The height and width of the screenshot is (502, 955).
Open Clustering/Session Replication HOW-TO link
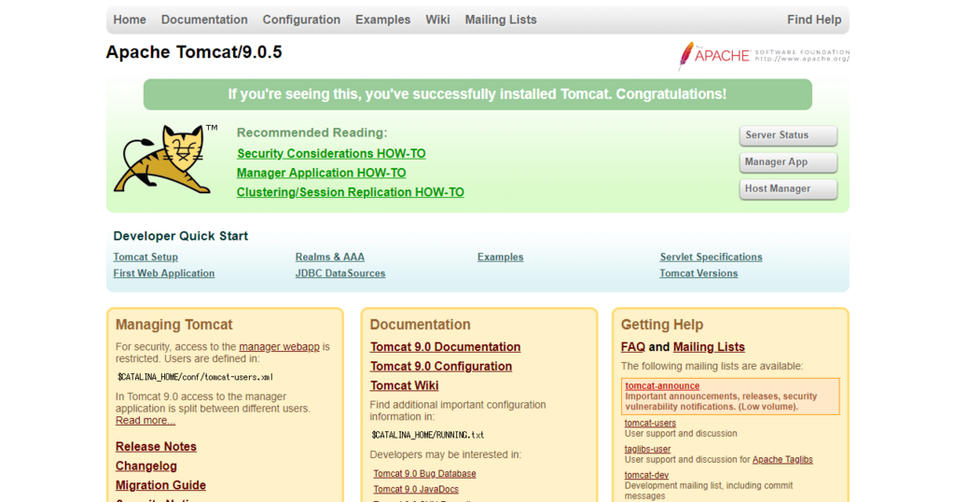pos(351,192)
